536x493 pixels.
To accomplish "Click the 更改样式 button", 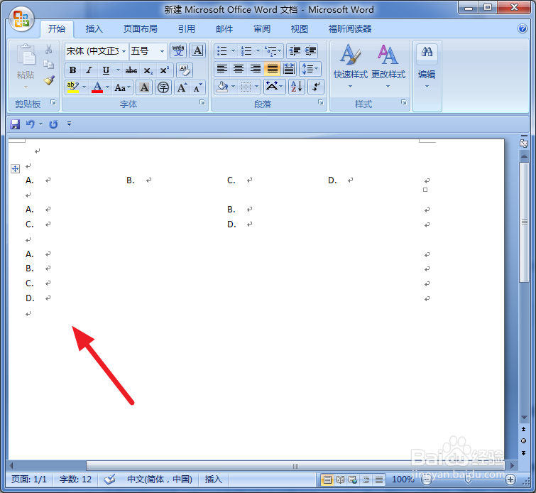I will coord(388,66).
